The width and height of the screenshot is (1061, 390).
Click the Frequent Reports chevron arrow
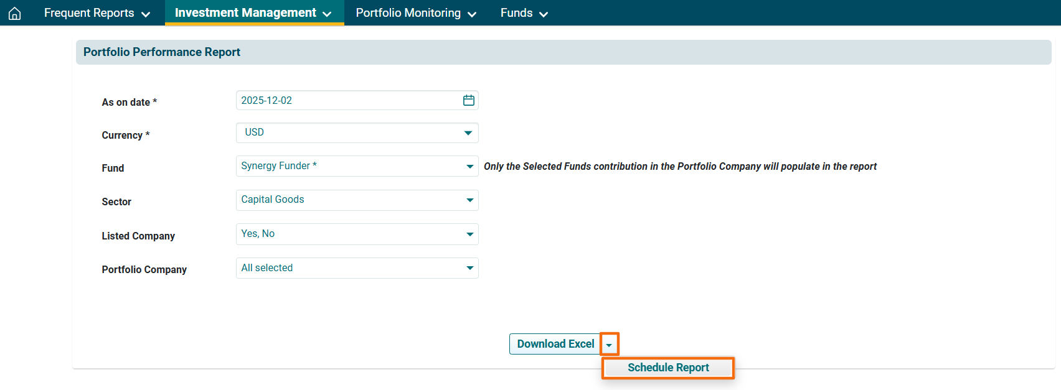pos(146,14)
